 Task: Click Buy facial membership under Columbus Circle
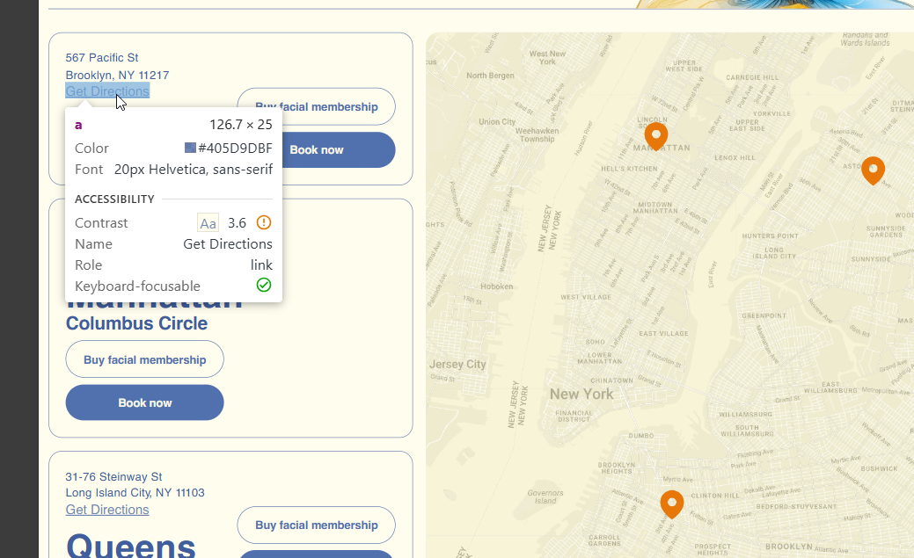[144, 359]
